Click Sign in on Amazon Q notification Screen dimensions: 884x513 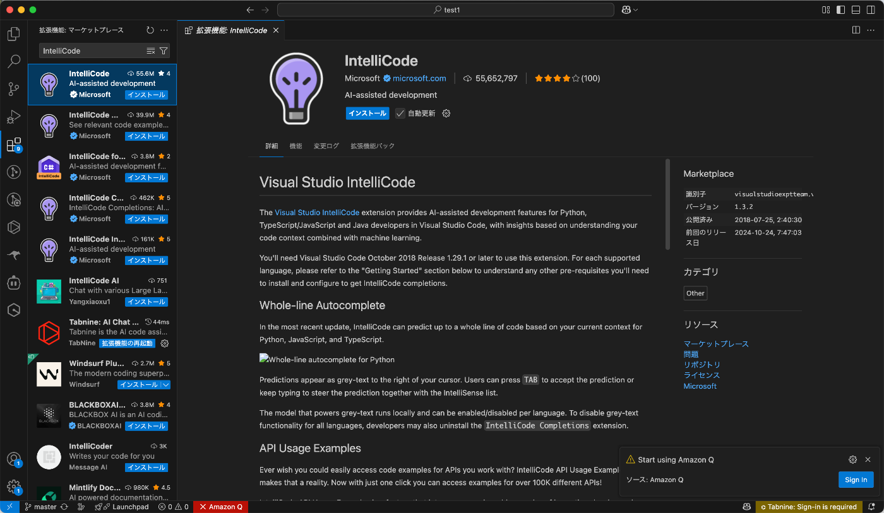(856, 480)
